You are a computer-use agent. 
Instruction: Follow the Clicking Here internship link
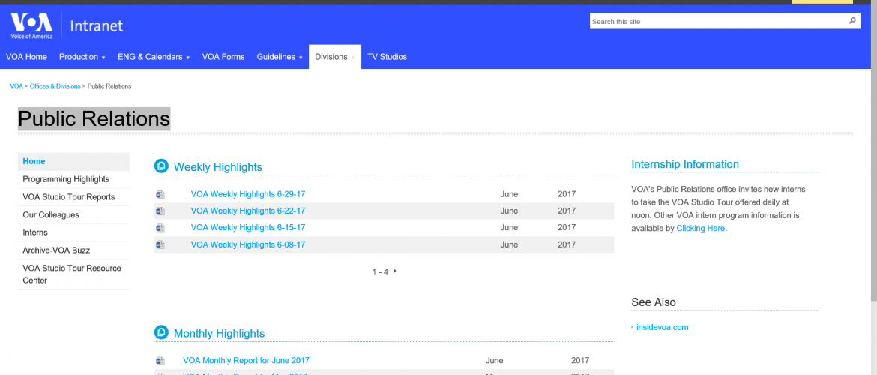coord(701,228)
